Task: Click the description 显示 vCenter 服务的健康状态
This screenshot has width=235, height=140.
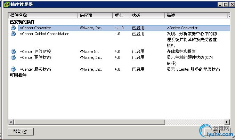Action: 193,69
